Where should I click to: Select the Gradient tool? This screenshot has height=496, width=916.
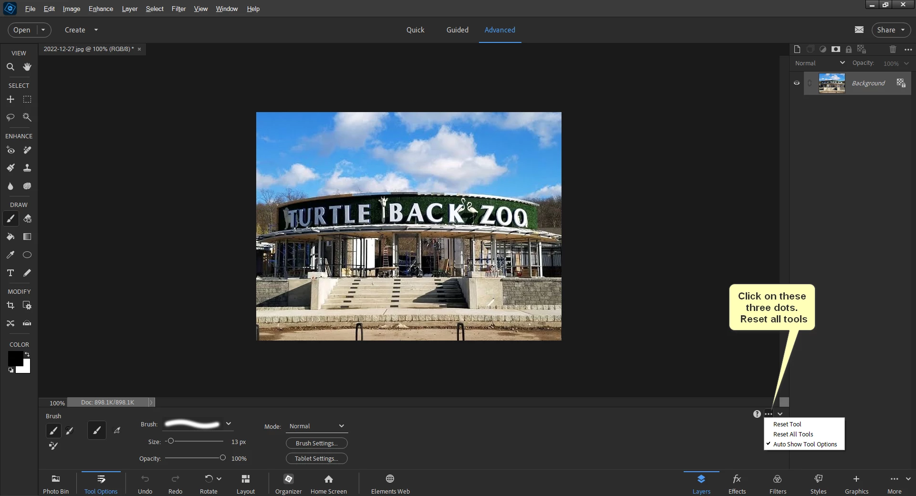tap(27, 237)
